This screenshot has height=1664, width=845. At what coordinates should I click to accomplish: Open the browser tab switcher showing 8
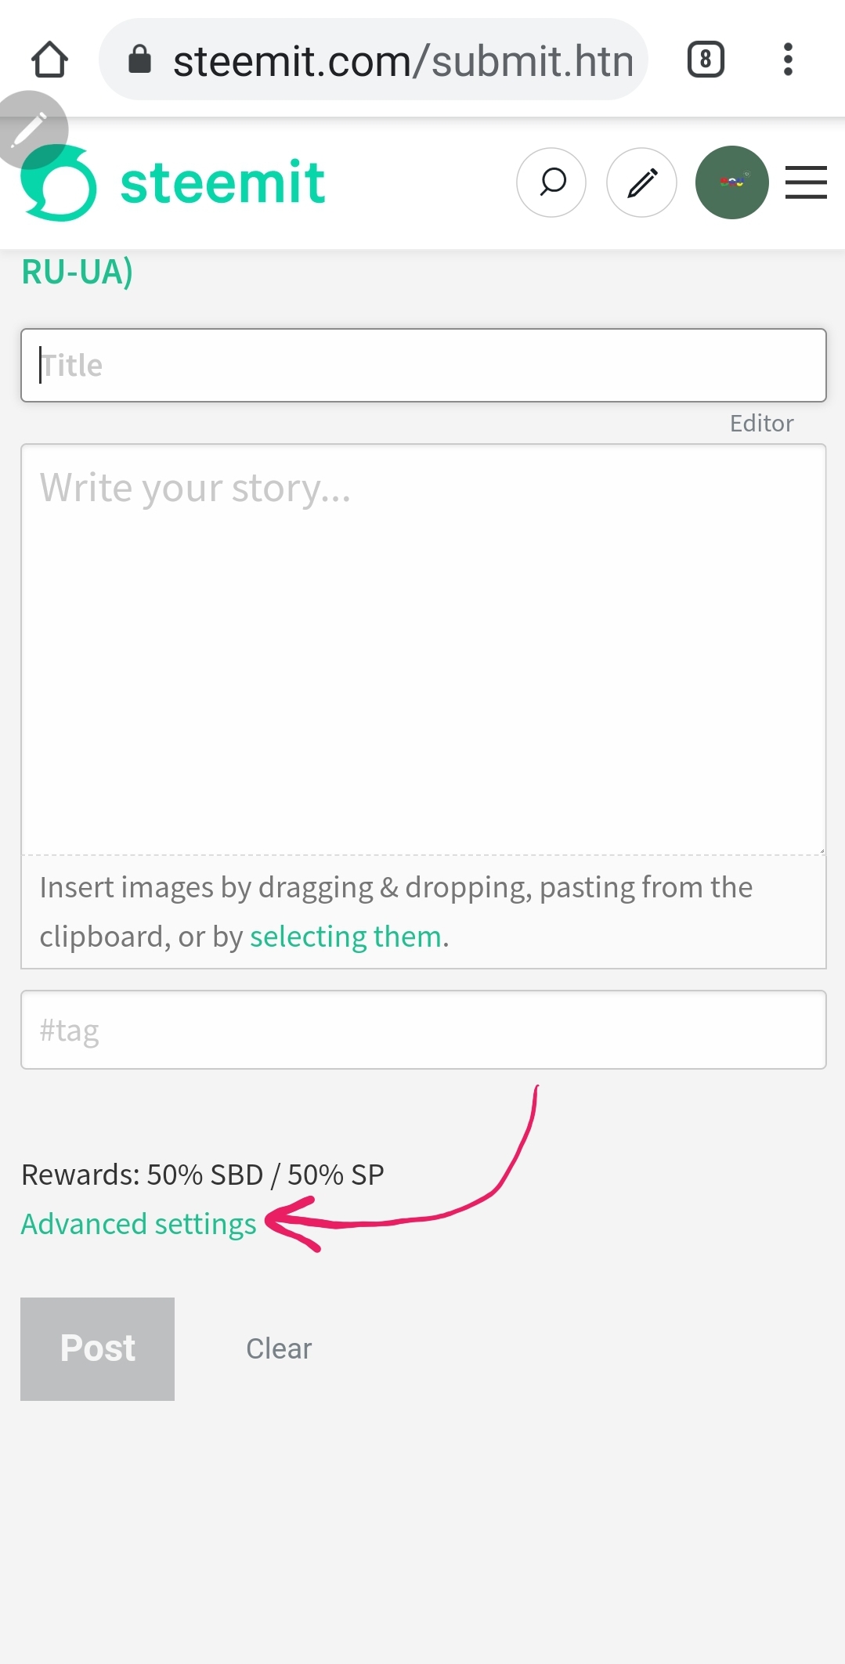[x=706, y=60]
